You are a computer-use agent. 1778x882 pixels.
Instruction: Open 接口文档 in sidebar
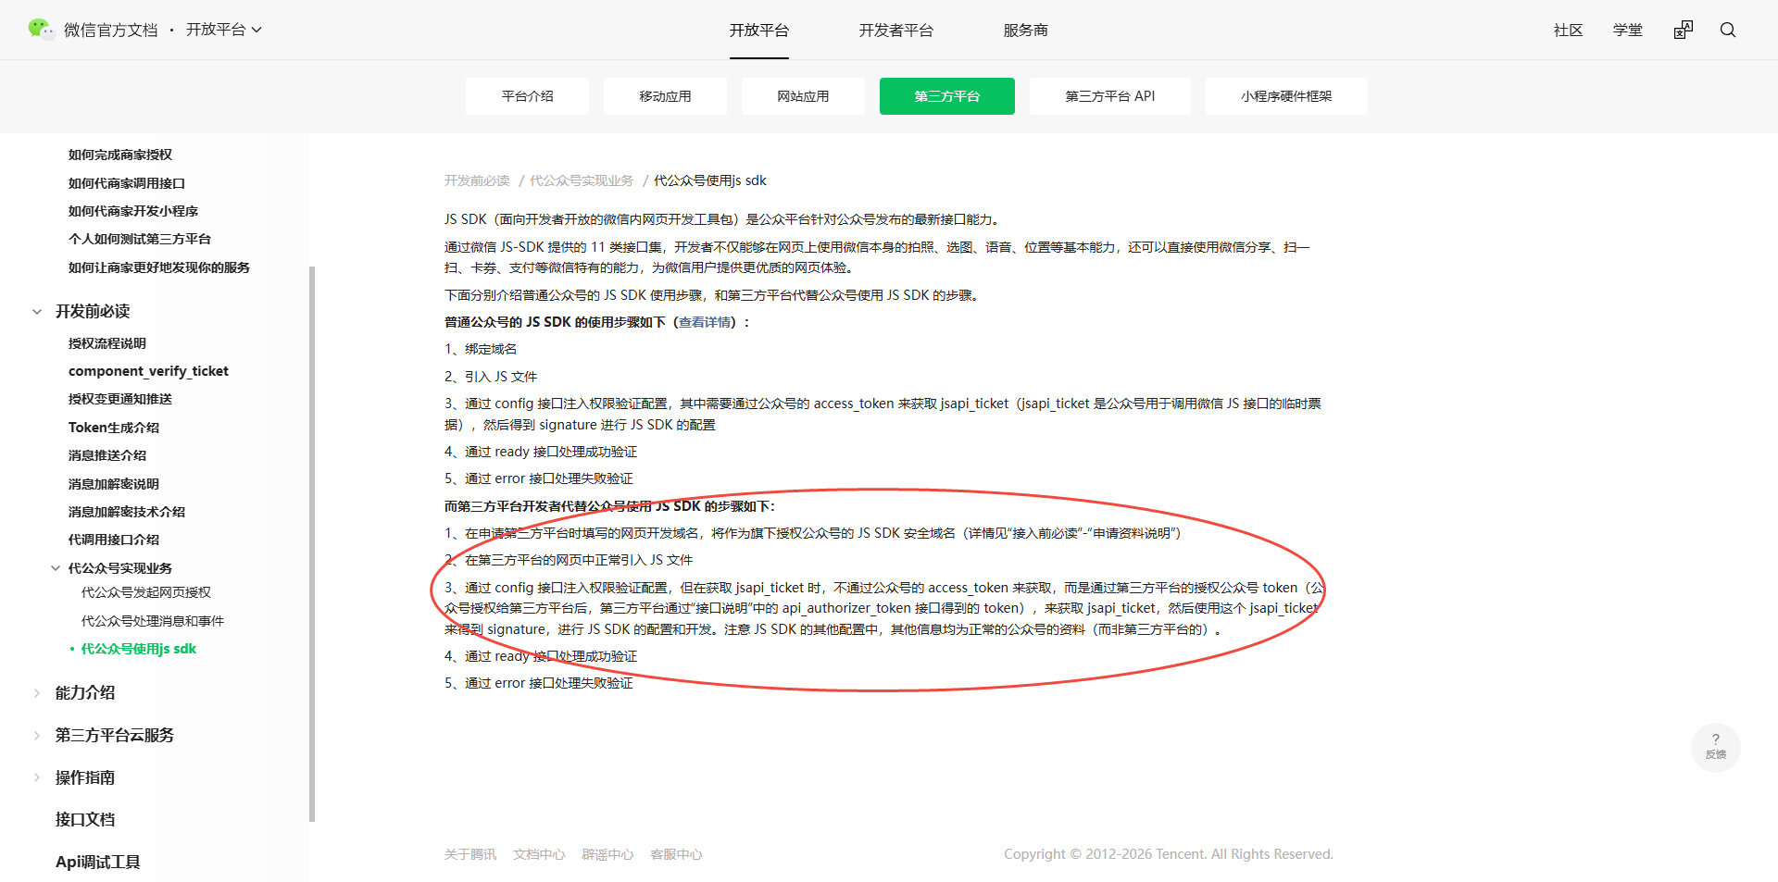(85, 819)
